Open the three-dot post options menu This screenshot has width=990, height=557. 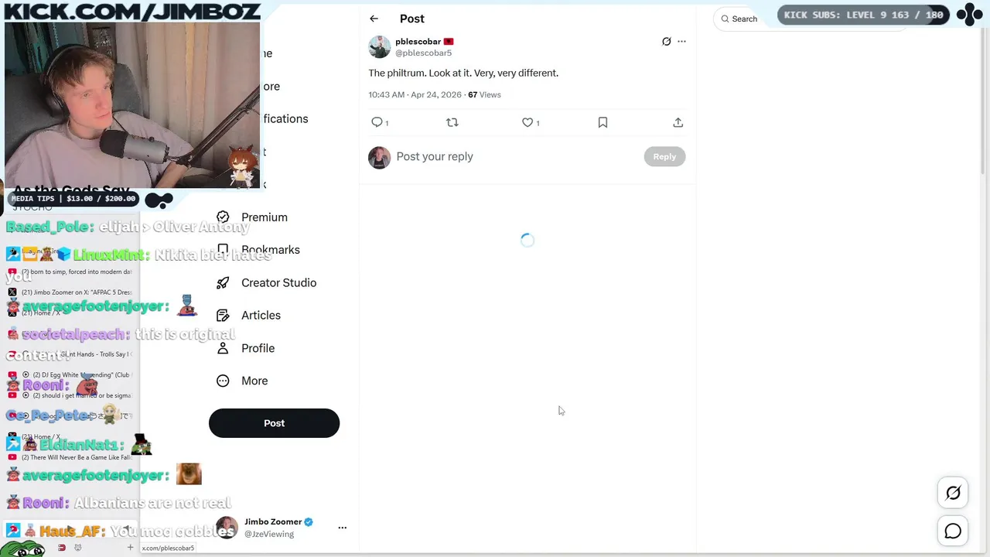pyautogui.click(x=681, y=42)
